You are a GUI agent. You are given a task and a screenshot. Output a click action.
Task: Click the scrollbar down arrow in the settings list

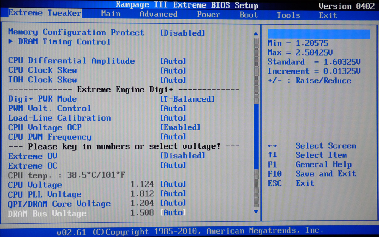point(256,212)
